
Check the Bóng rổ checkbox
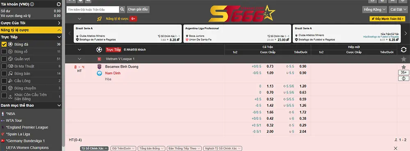pyautogui.click(x=4, y=51)
